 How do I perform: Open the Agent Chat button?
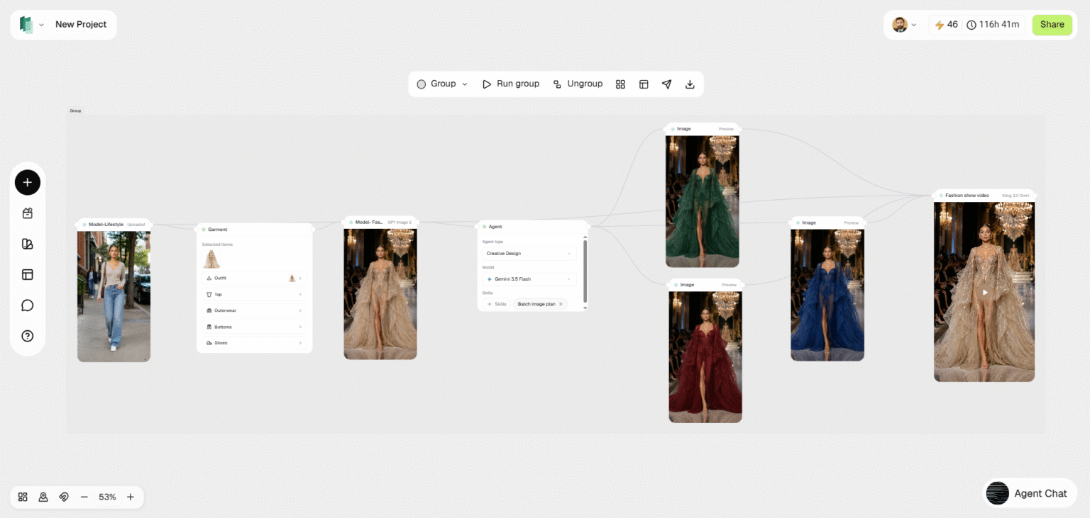pyautogui.click(x=1030, y=493)
